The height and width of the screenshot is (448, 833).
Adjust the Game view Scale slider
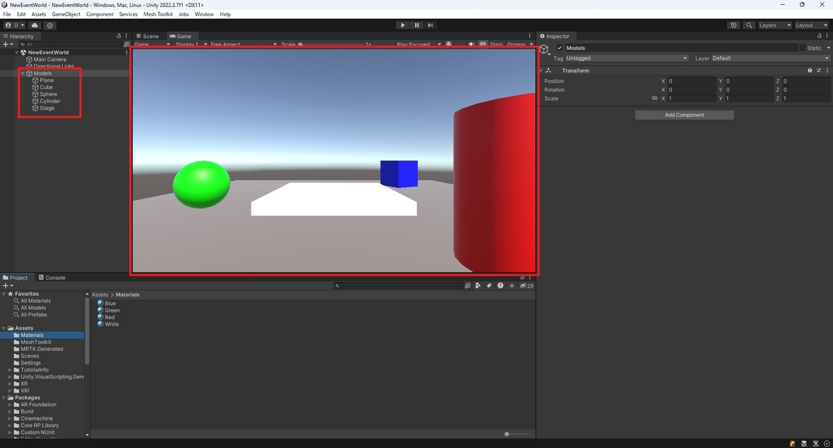tap(330, 44)
